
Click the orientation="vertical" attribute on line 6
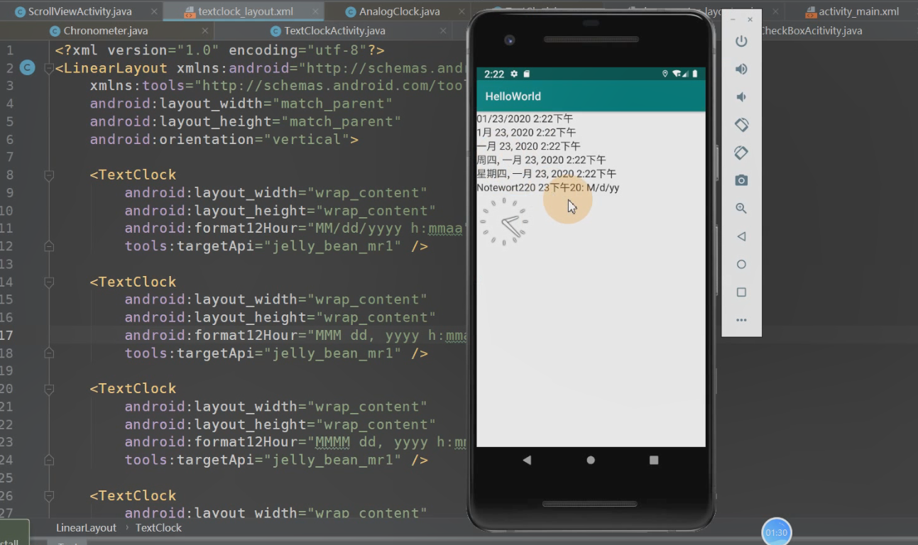(x=220, y=139)
